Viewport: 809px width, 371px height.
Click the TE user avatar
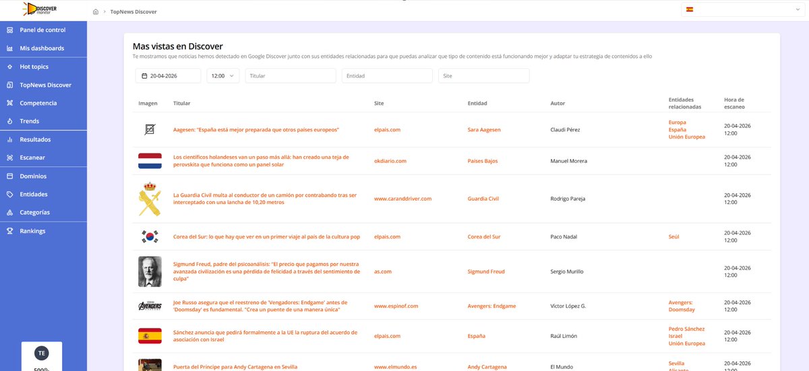41,353
